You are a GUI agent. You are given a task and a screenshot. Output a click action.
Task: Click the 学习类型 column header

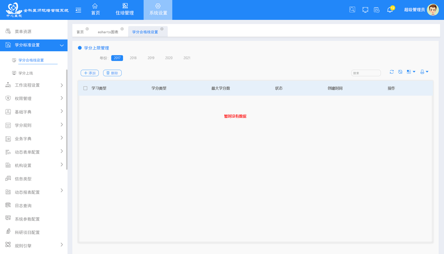99,88
